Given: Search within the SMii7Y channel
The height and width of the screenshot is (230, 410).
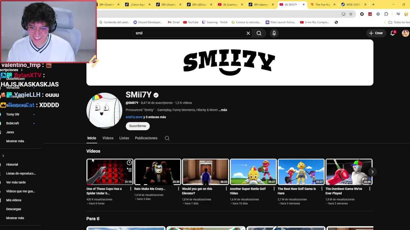Looking at the screenshot, I should point(167,138).
